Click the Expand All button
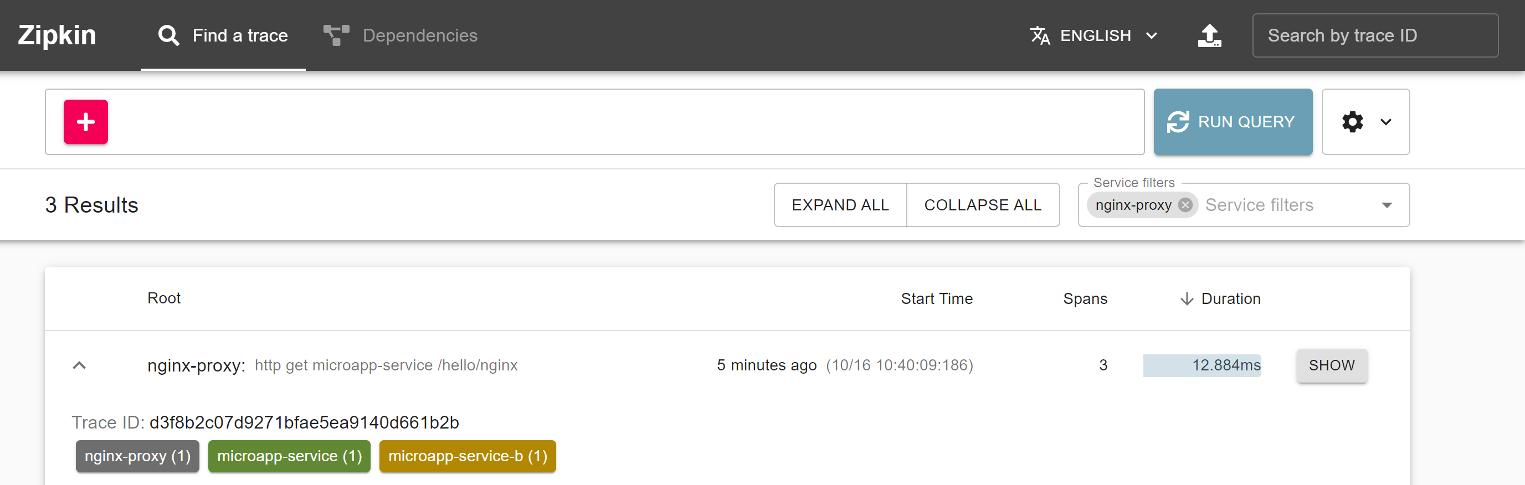The width and height of the screenshot is (1525, 485). pyautogui.click(x=840, y=205)
